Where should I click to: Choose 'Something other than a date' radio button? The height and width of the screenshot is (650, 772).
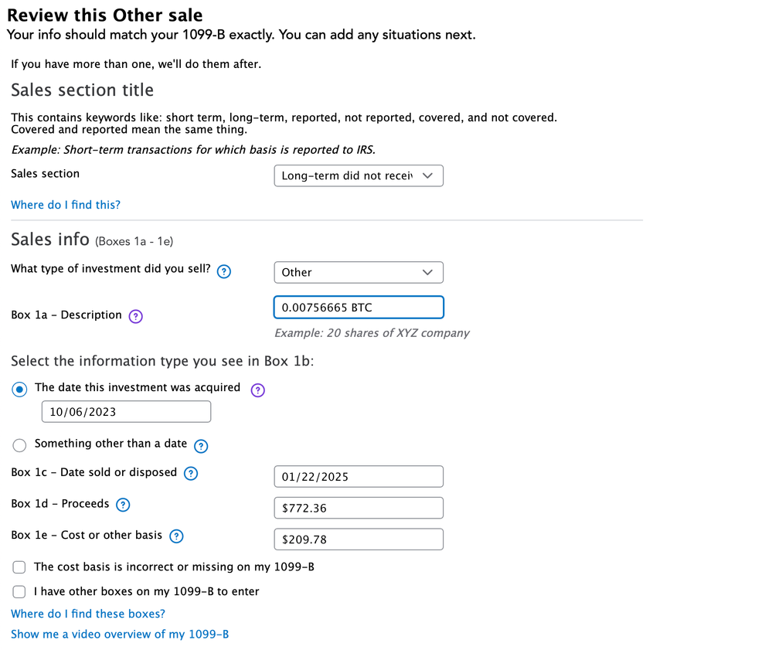pyautogui.click(x=20, y=445)
